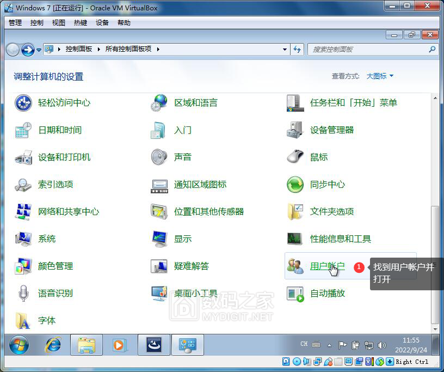Open the 自动播放 icon
444x372 pixels.
point(295,293)
